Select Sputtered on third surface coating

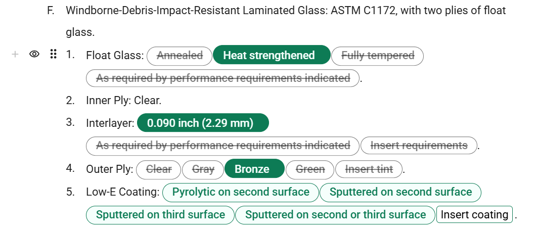pos(160,215)
